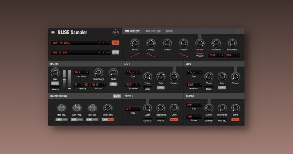Open LFO 2 Destination NONE selector

[194, 85]
